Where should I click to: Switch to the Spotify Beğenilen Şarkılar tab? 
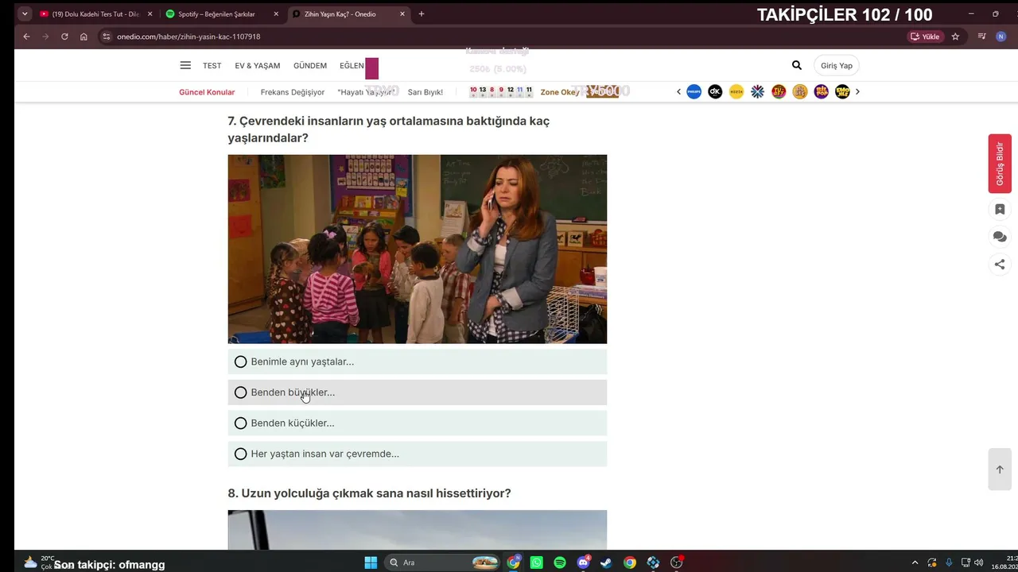[222, 14]
